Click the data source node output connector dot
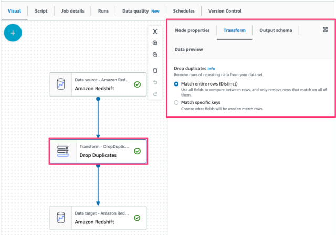The width and height of the screenshot is (336, 235). (x=98, y=99)
